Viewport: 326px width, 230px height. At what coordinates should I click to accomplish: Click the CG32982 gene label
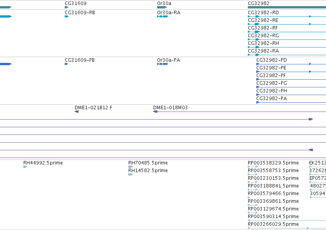pyautogui.click(x=259, y=3)
